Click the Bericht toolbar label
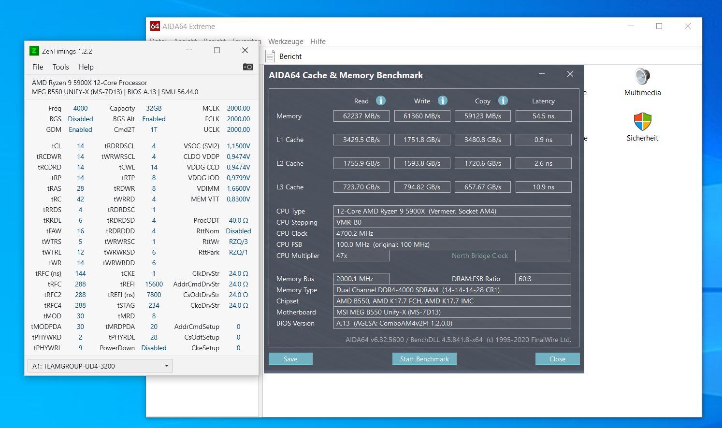Screen dimensions: 722x428 290,57
